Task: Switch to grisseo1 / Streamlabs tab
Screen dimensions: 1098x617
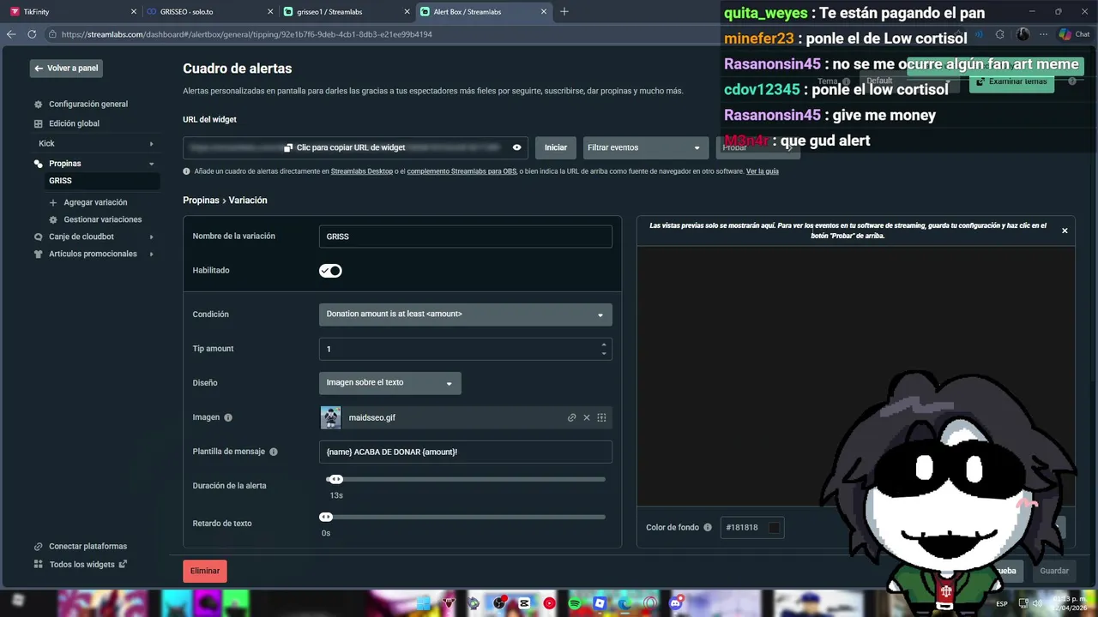Action: (347, 12)
